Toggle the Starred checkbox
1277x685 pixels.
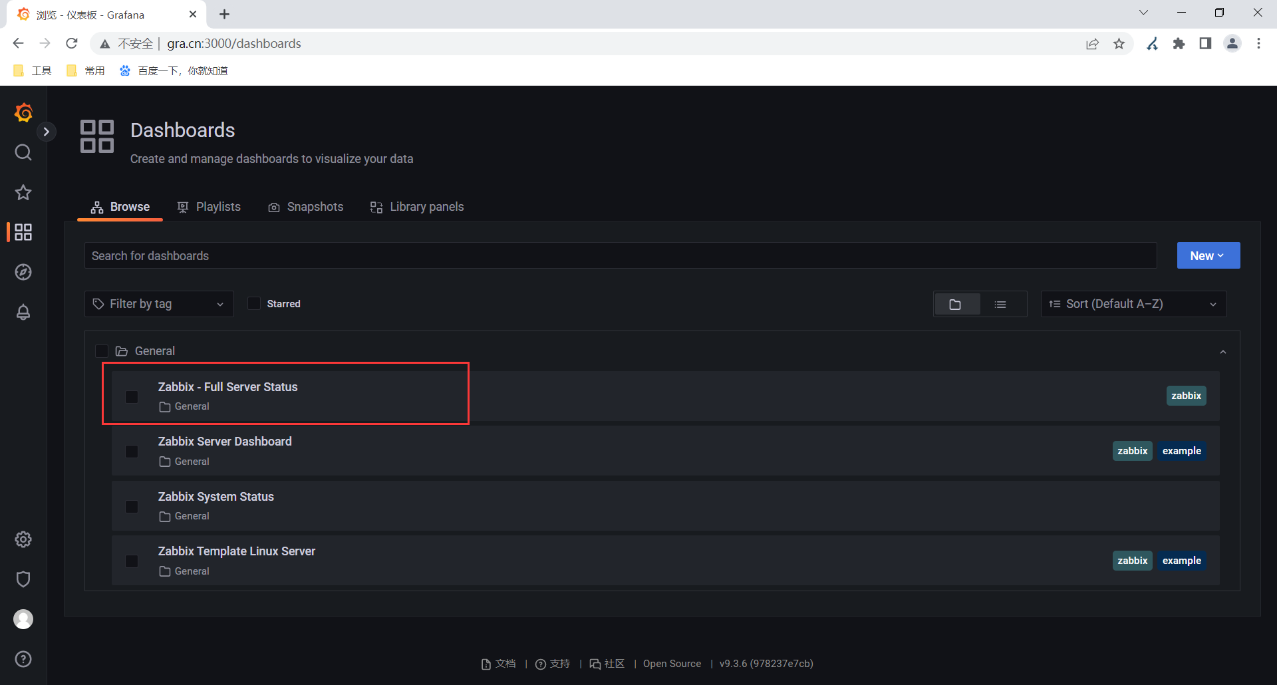coord(254,304)
